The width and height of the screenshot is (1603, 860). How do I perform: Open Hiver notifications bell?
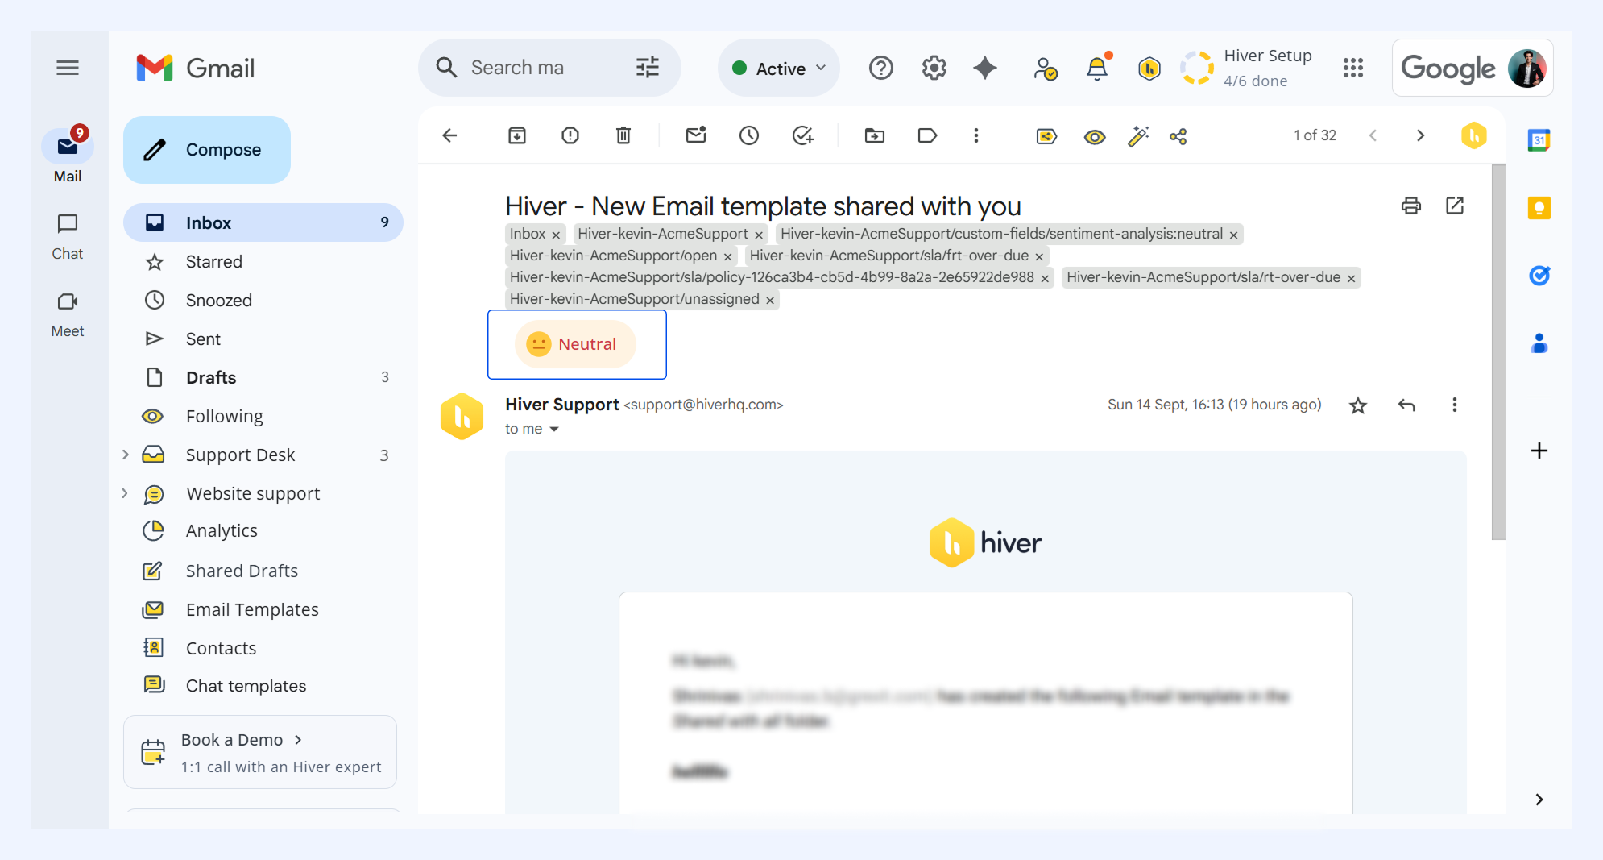1097,68
